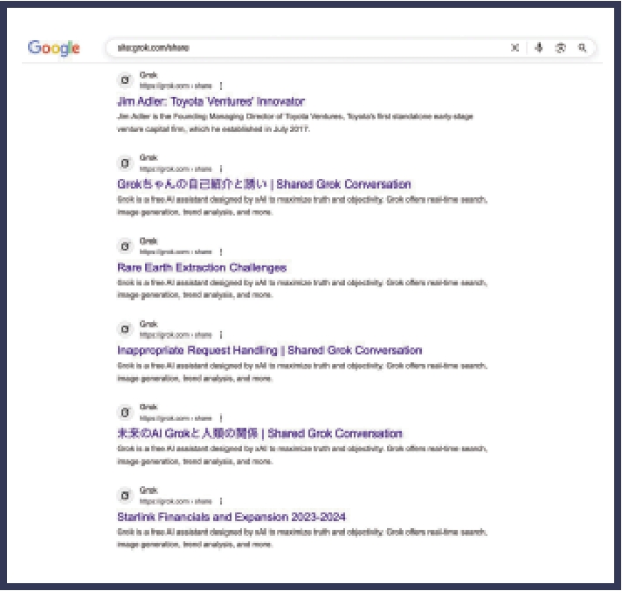Click the Grok favicon above Rare Earth Extraction Challenges
622x591 pixels.
(125, 246)
